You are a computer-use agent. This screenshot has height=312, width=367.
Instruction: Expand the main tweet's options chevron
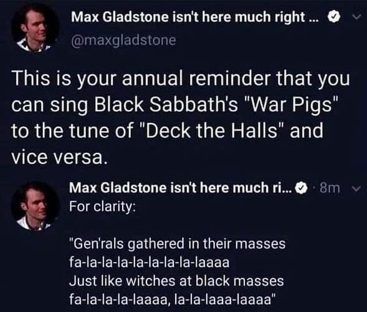[x=356, y=17]
